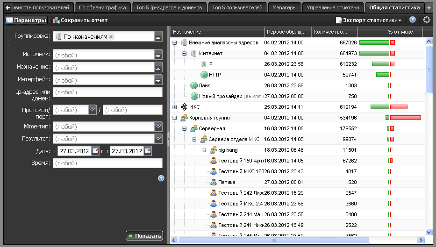Click browse button next to Группировка field
Screen dimensions: 436x247
[158, 36]
